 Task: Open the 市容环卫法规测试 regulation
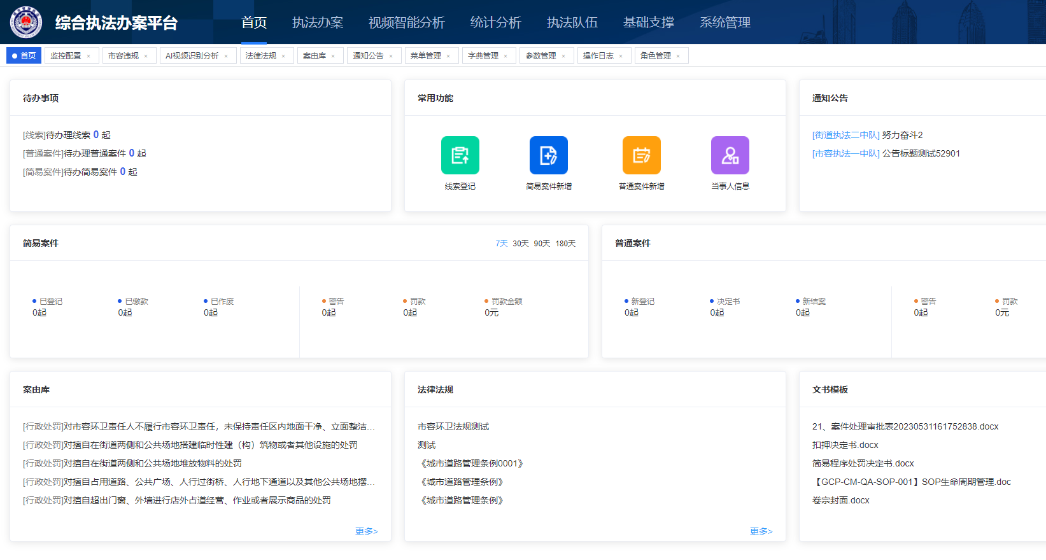click(453, 426)
